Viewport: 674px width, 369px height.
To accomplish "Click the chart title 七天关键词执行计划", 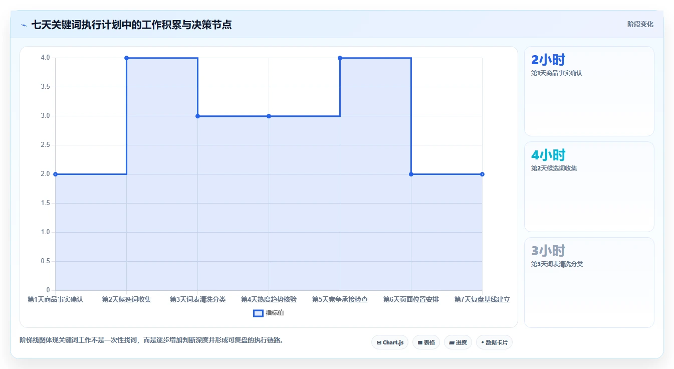I will pyautogui.click(x=131, y=25).
